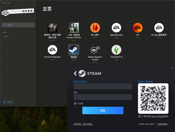Click the back chevron beside Steam logo

(x=75, y=73)
